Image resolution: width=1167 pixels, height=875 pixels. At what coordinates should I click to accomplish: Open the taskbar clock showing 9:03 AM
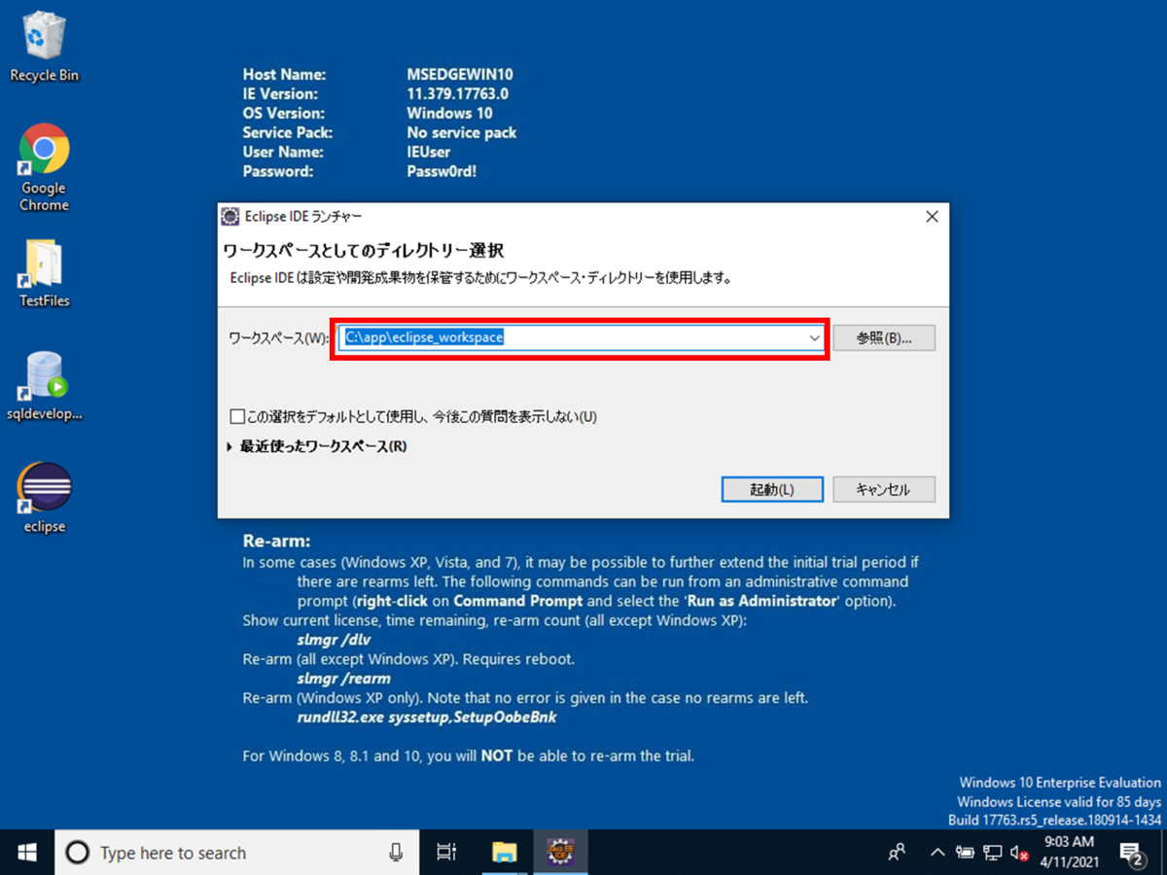click(1069, 853)
